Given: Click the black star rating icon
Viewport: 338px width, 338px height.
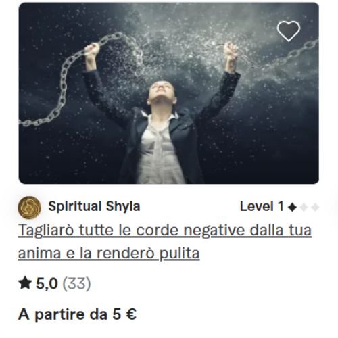Looking at the screenshot, I should 25,283.
